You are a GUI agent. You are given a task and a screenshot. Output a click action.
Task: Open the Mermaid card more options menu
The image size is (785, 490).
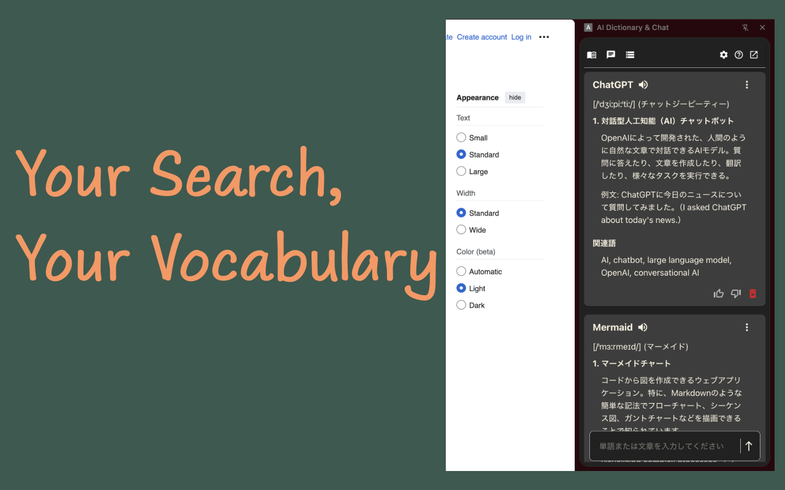[x=747, y=327]
